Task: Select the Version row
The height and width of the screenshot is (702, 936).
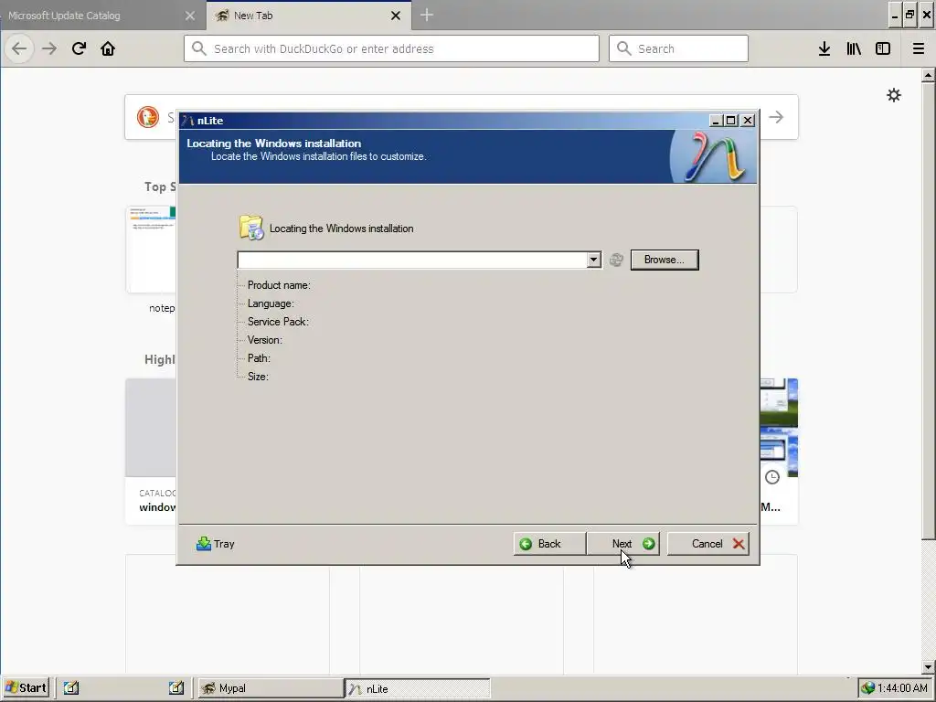Action: pyautogui.click(x=264, y=340)
